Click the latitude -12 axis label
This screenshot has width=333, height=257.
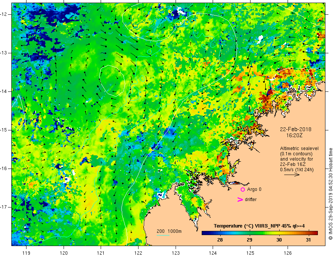click(x=4, y=14)
